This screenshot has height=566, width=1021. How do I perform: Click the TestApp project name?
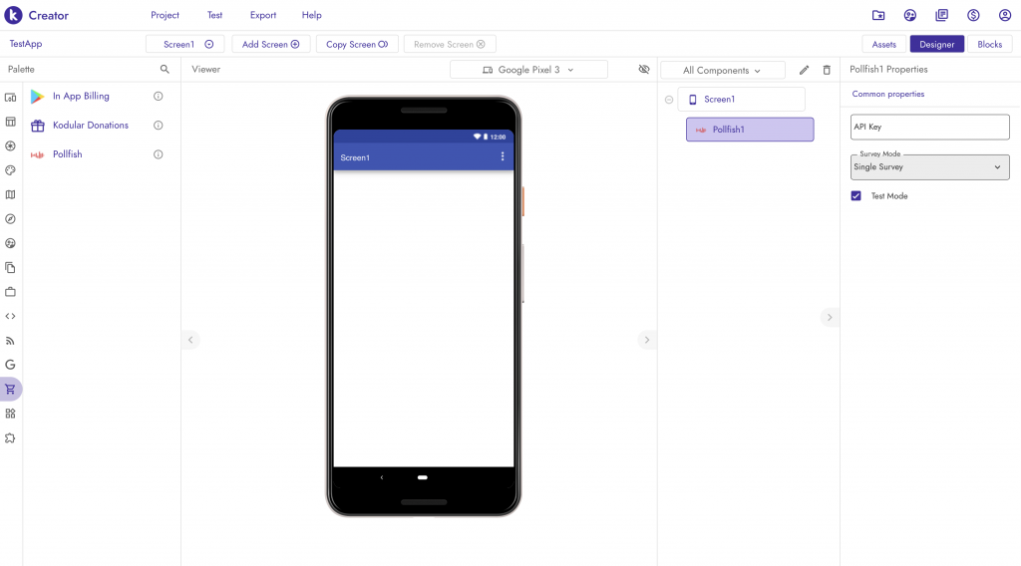(x=25, y=44)
